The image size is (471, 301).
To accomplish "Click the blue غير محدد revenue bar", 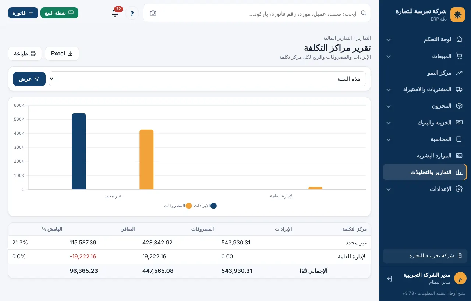I will [x=79, y=152].
